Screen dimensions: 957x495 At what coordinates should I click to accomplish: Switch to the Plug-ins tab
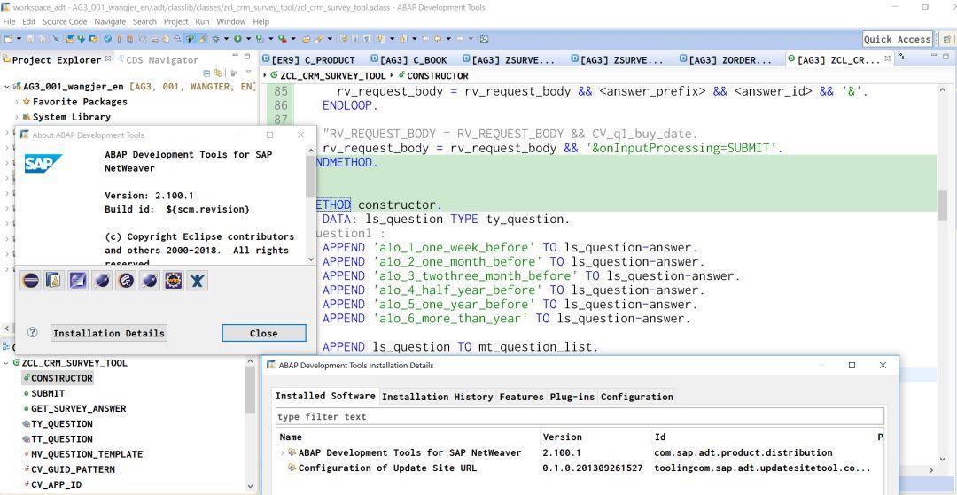tap(572, 396)
